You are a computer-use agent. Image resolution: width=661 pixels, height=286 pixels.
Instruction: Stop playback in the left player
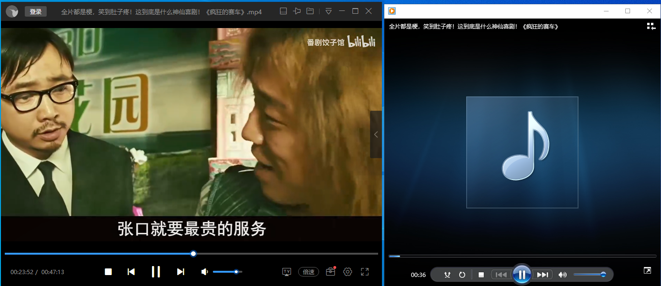click(x=108, y=271)
